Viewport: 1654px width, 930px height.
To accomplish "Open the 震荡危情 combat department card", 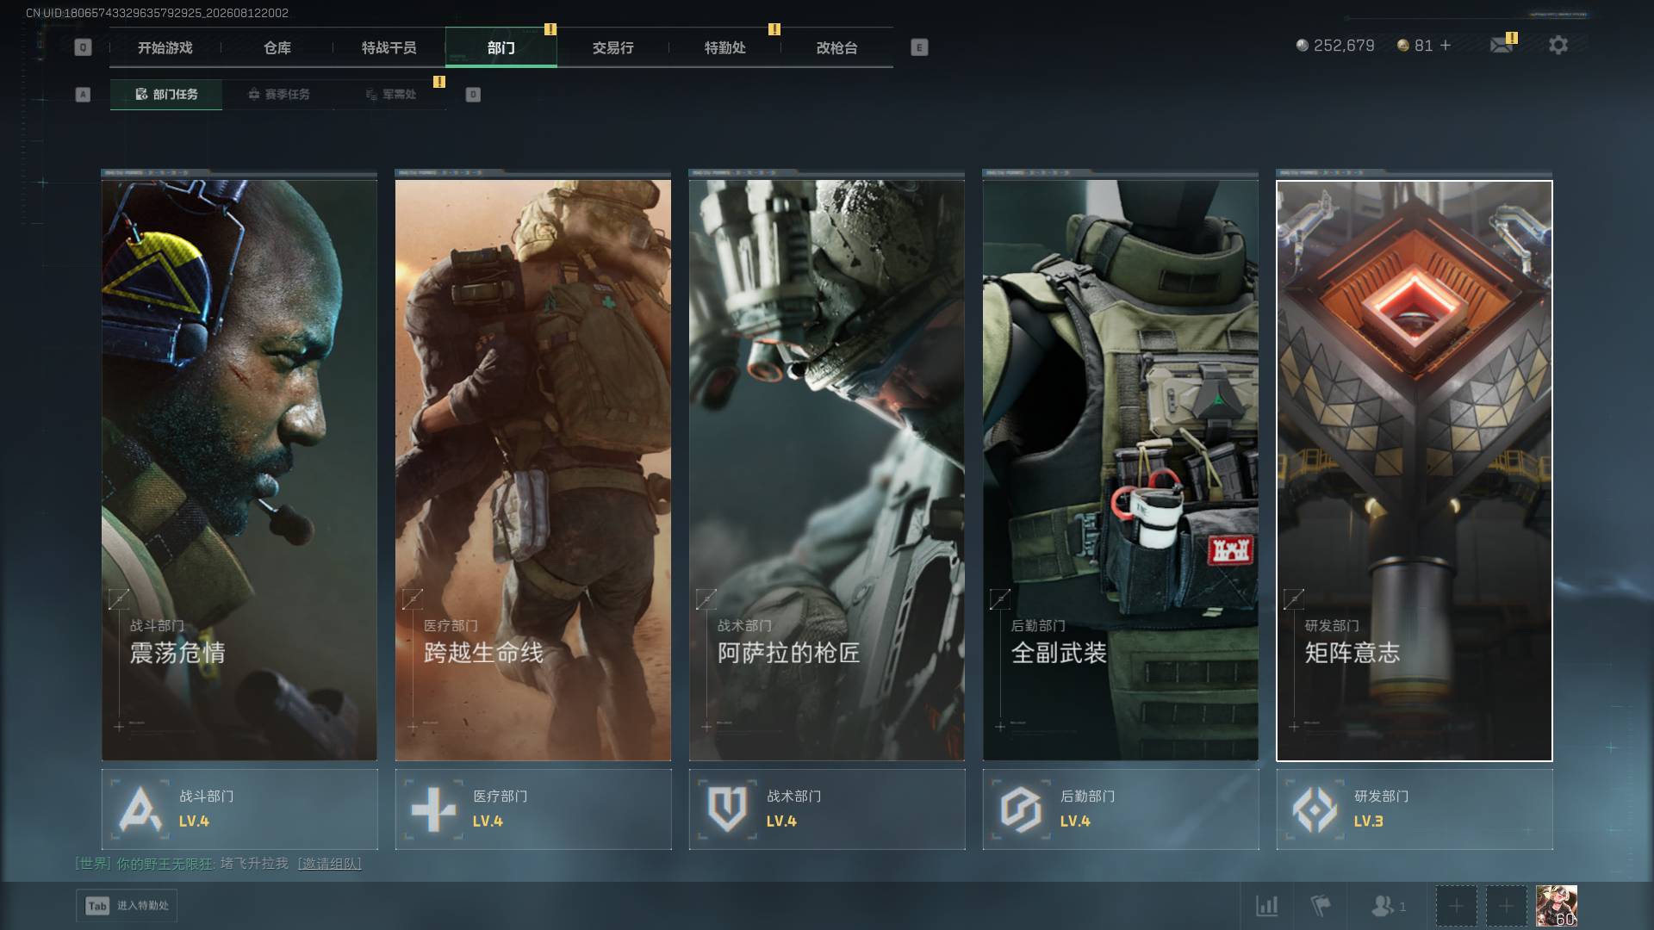I will [x=239, y=470].
